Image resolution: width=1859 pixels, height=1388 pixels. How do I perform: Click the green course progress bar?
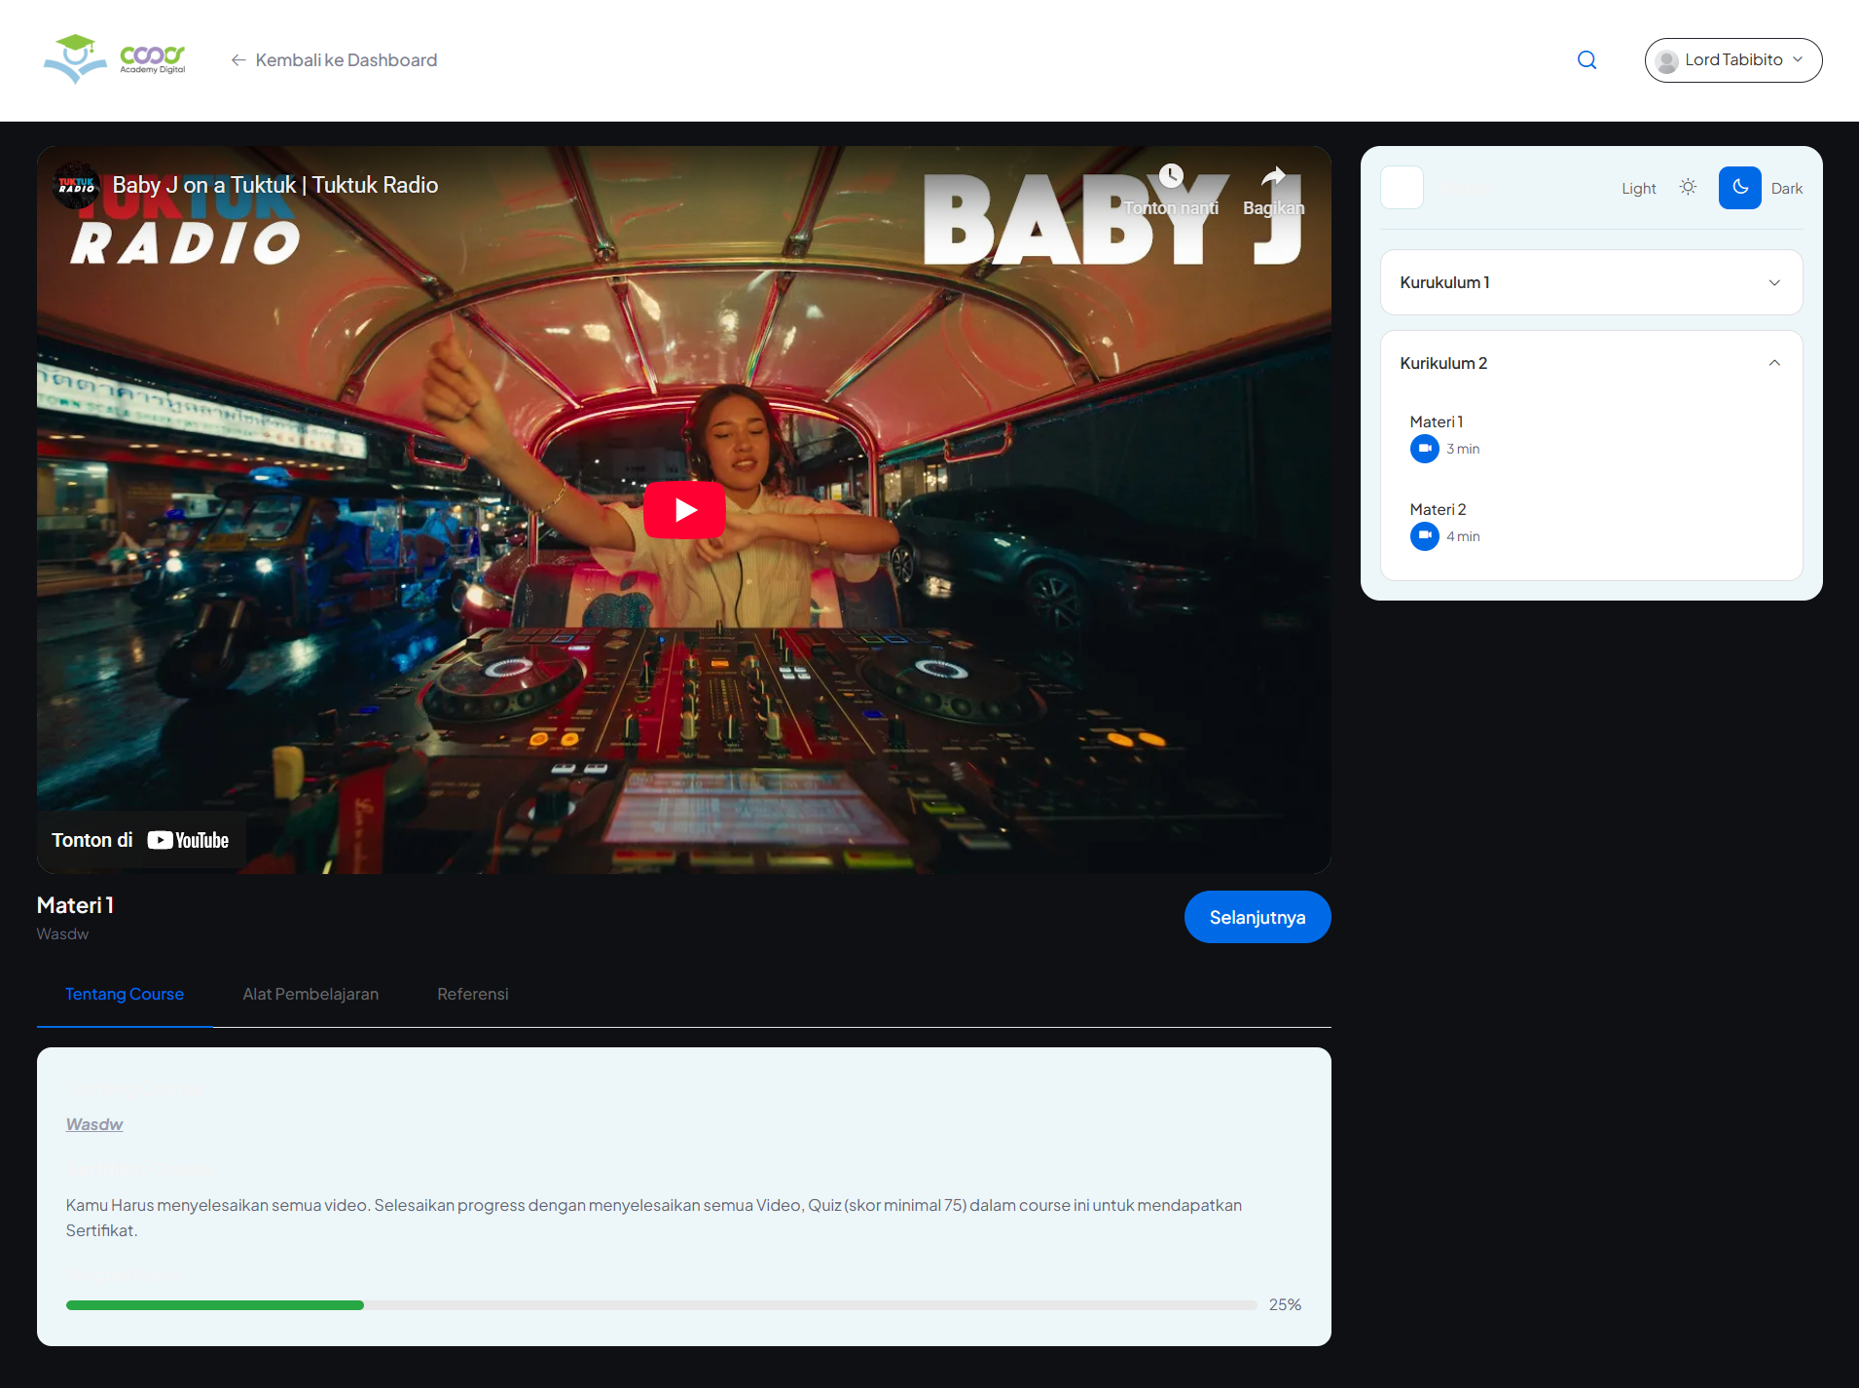tap(215, 1305)
